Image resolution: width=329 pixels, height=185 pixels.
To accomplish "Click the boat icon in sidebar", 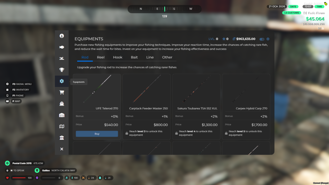I will pos(62,104).
